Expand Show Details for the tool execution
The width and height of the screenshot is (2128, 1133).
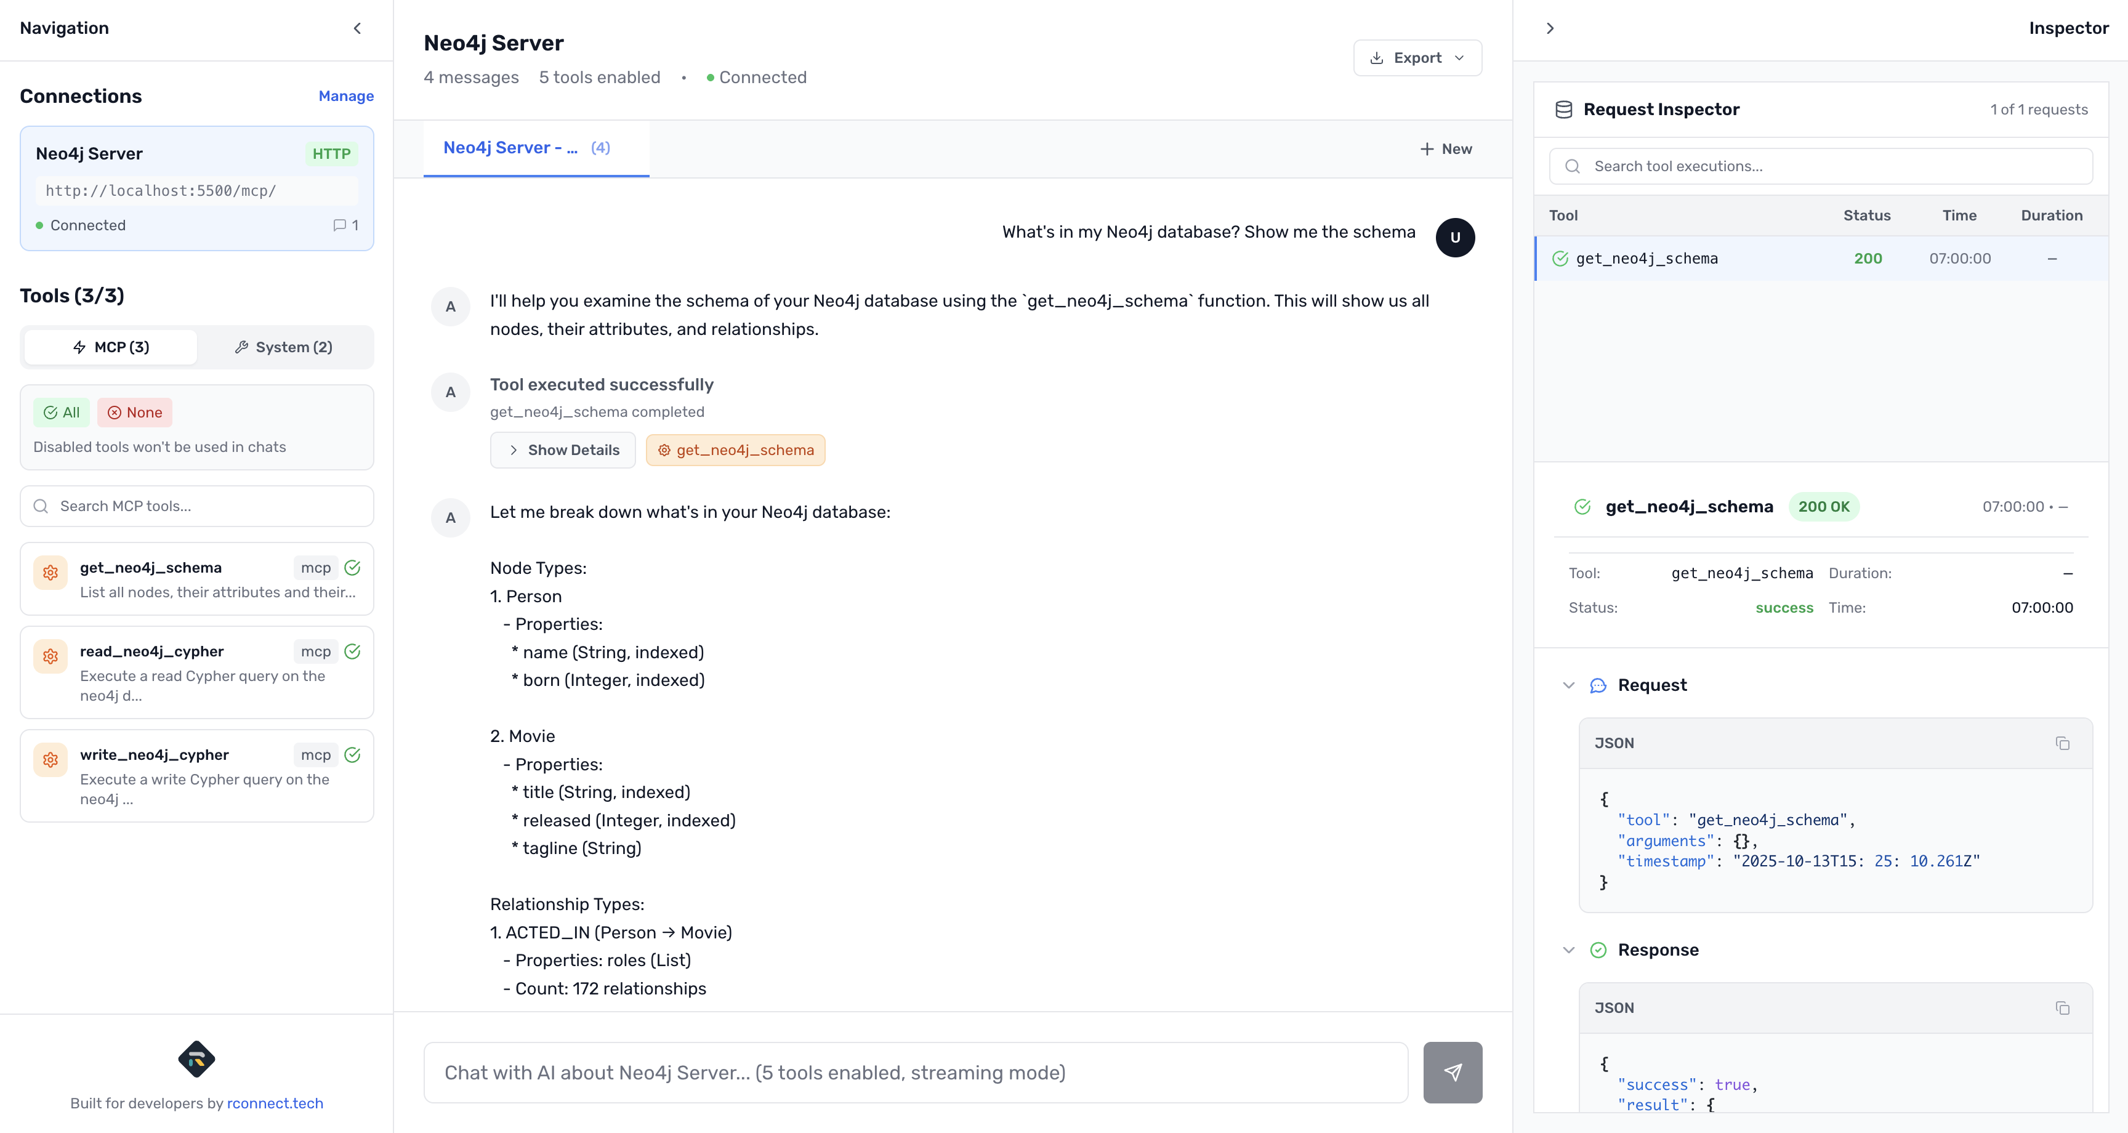tap(563, 450)
